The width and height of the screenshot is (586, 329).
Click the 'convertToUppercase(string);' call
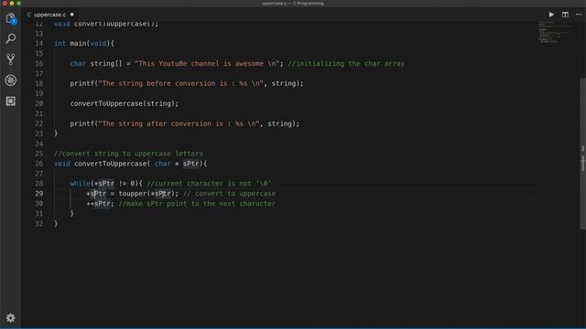pyautogui.click(x=125, y=103)
